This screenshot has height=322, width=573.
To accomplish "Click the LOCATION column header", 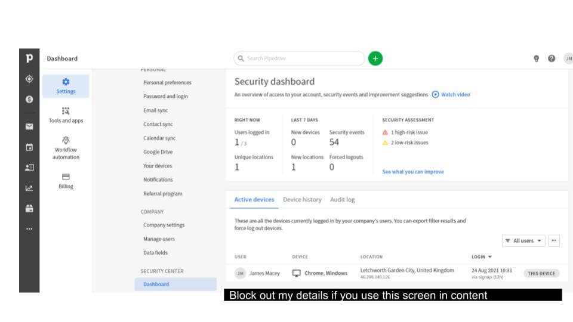I will pos(371,256).
